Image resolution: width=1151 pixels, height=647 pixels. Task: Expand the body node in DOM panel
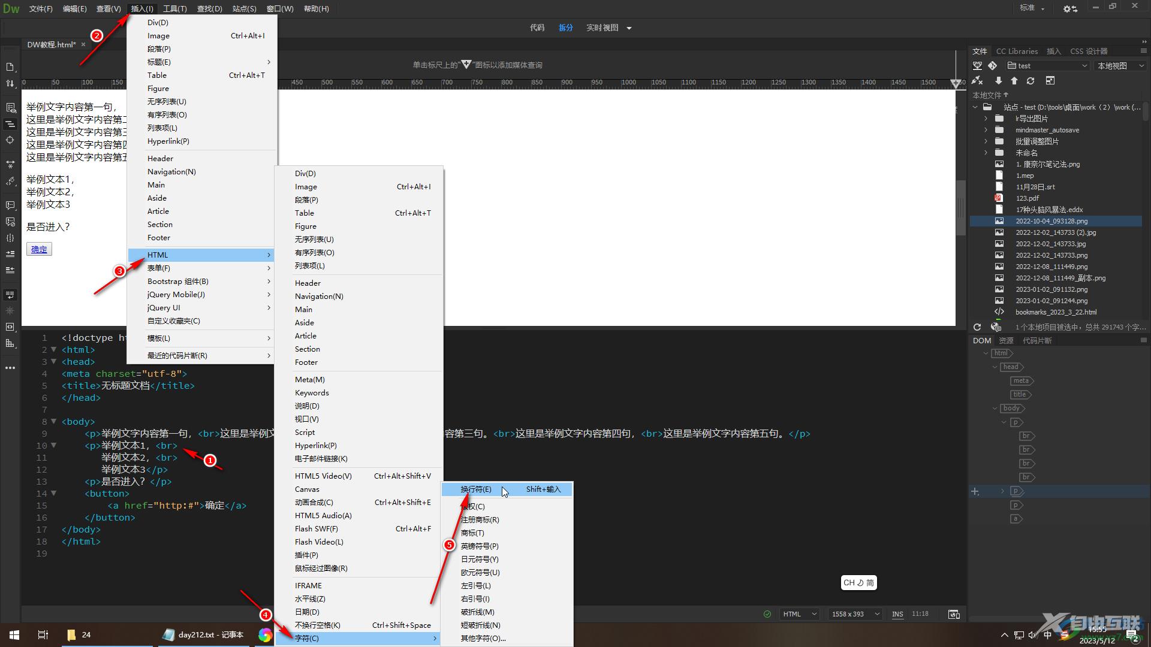coord(995,407)
